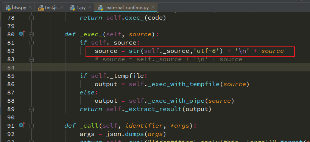This screenshot has height=142, width=310.
Task: Collapse the if self._source block at line 81
Action: [x=31, y=43]
